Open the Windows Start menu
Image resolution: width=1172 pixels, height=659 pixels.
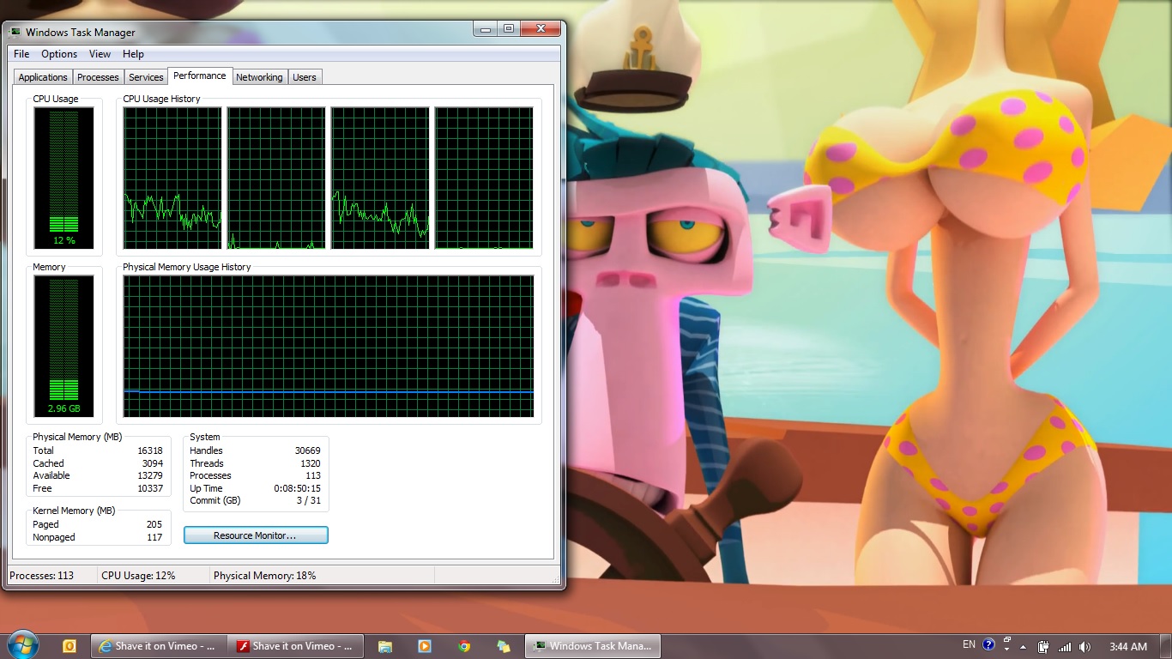coord(22,645)
